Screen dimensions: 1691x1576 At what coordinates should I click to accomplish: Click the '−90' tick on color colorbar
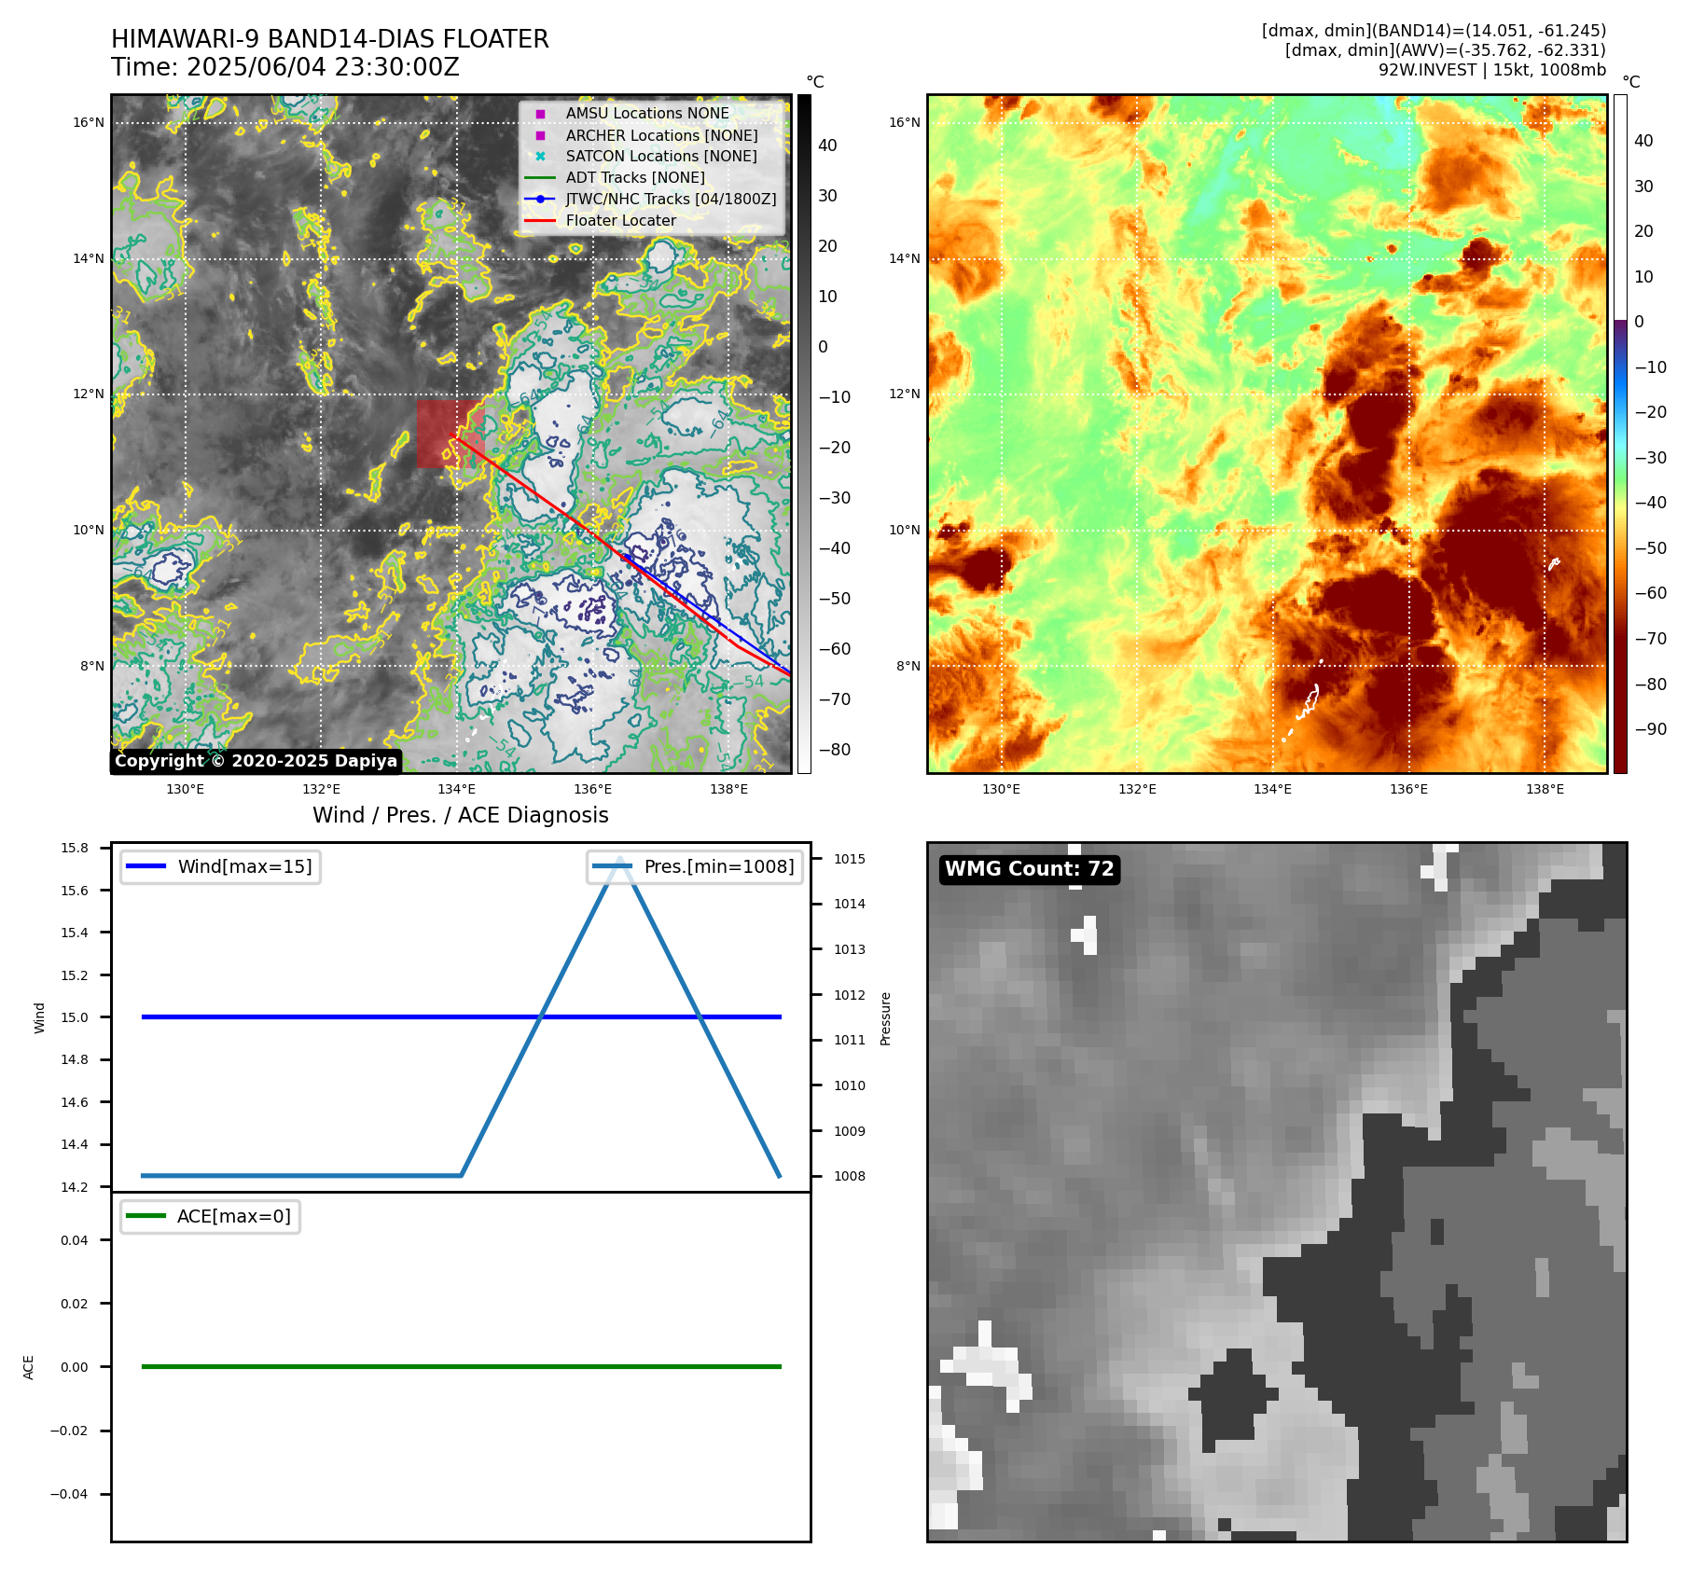pos(1651,729)
